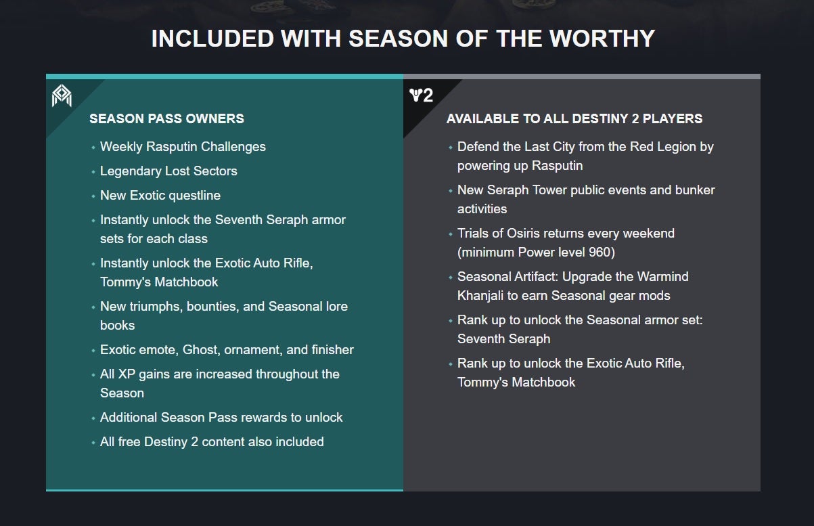This screenshot has width=814, height=526.
Task: Click Exotic Auto Rifle instant unlock item
Action: click(206, 272)
